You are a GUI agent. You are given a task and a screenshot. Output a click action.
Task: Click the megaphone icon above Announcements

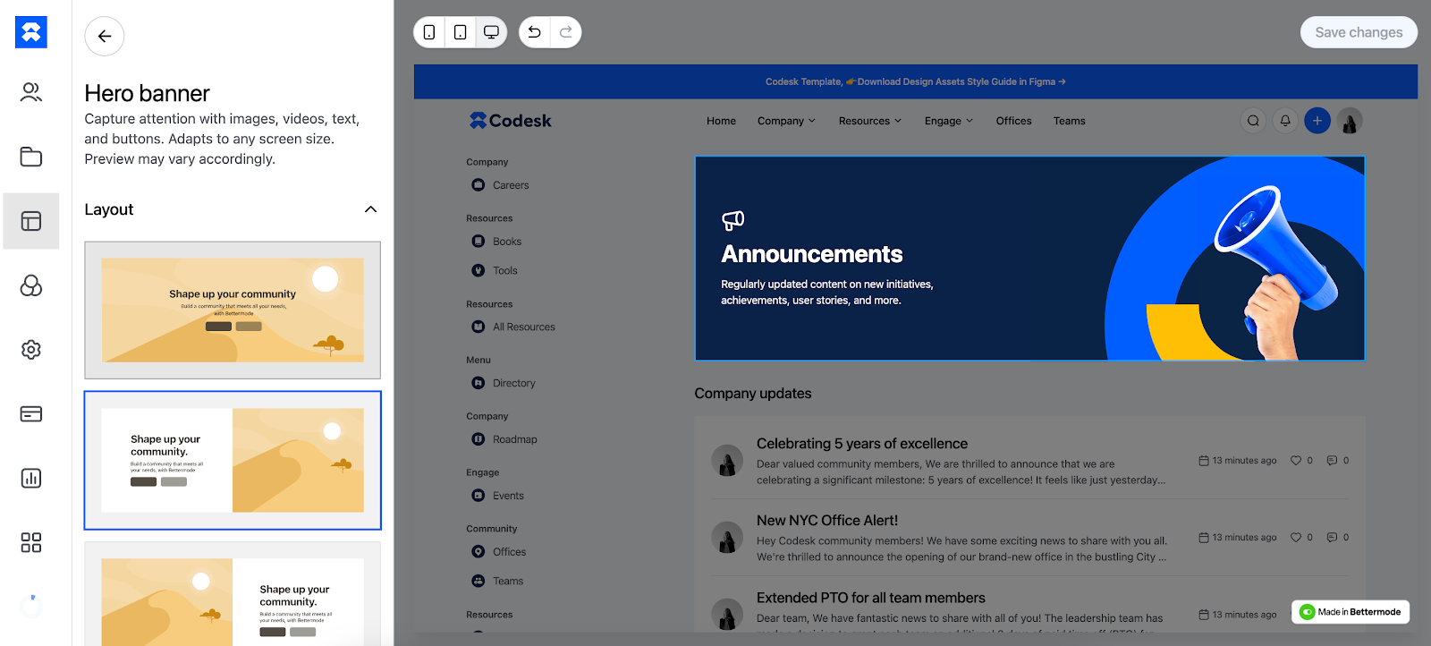pos(732,220)
